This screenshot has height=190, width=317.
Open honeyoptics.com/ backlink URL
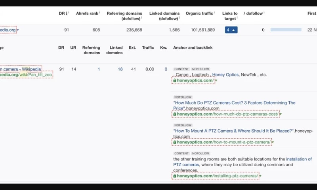pos(195,80)
